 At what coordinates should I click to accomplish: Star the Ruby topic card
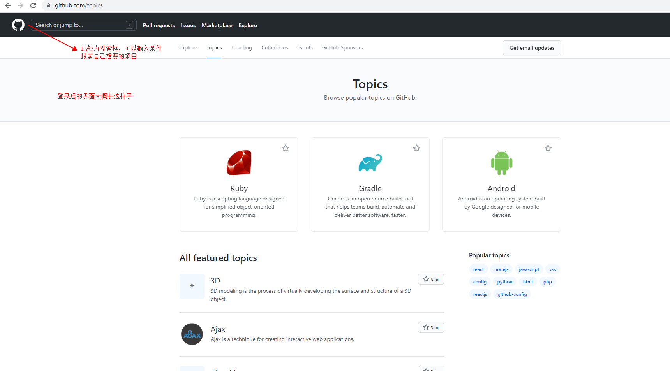click(286, 148)
